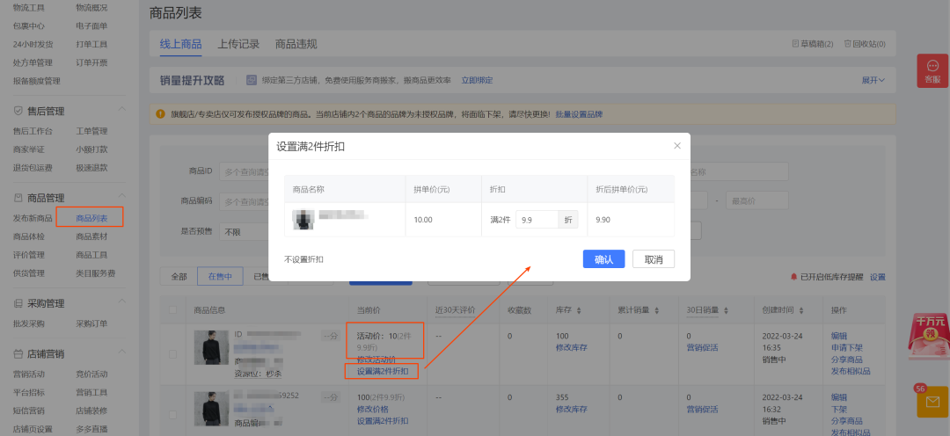Image resolution: width=950 pixels, height=436 pixels.
Task: Click 发布相似品 in the first product row
Action: click(851, 371)
